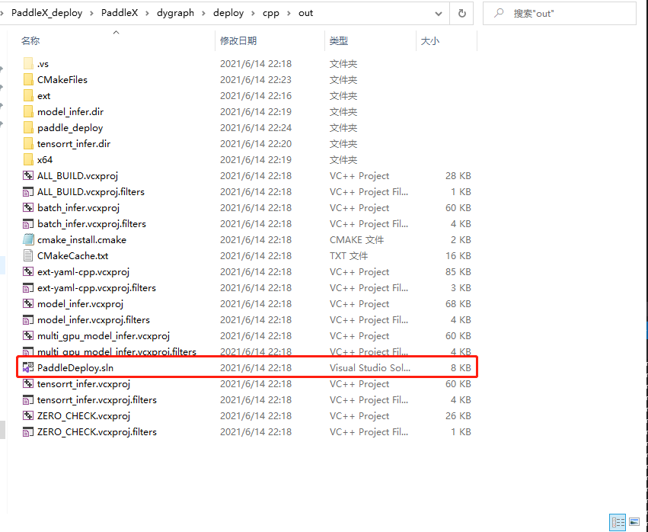Sort files by 类型 column header

(339, 40)
